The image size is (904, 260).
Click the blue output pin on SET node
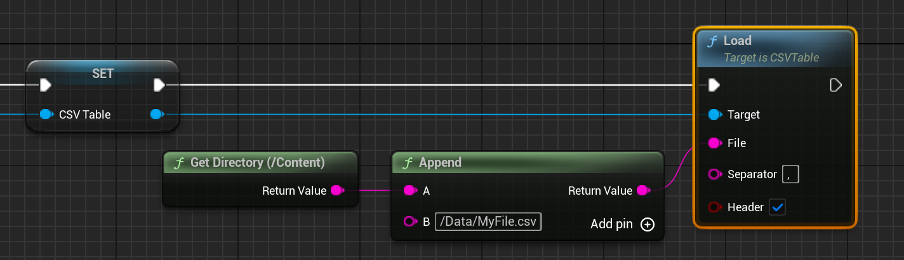coord(156,115)
